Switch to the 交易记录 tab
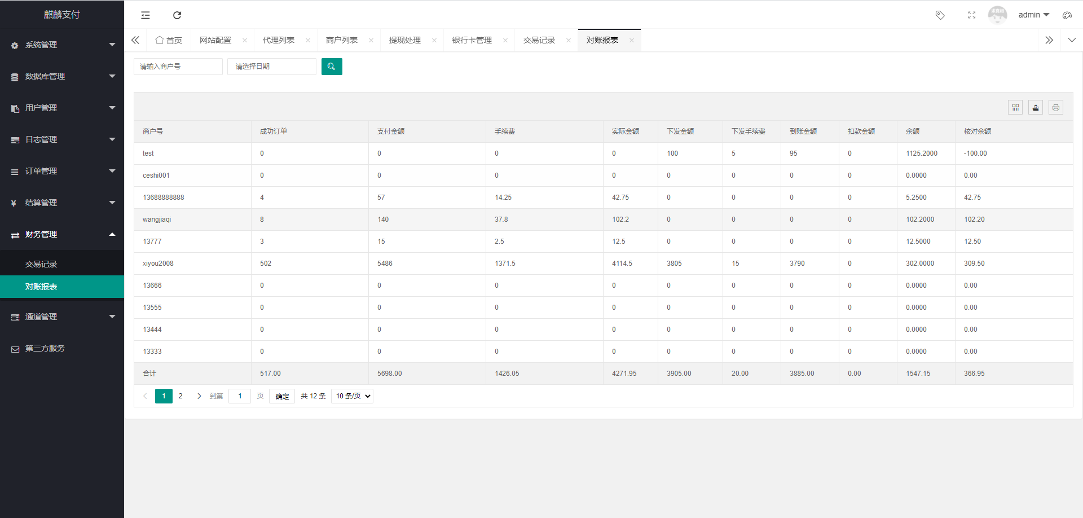 tap(538, 40)
